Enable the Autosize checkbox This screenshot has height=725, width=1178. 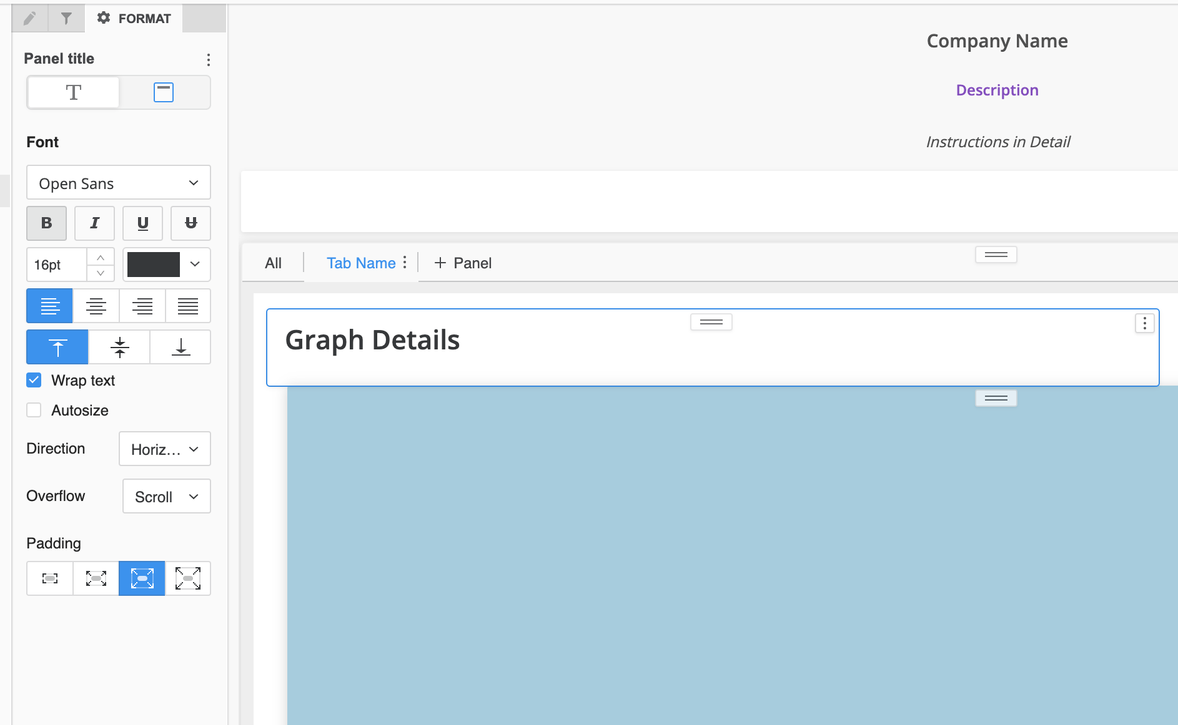pyautogui.click(x=34, y=409)
